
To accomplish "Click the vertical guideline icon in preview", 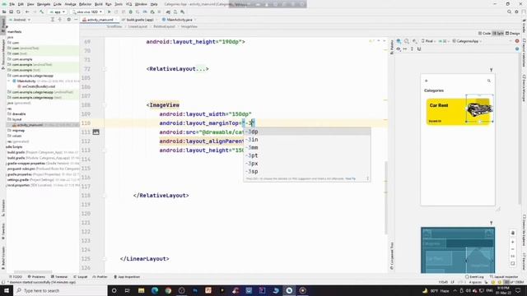I will point(412,49).
